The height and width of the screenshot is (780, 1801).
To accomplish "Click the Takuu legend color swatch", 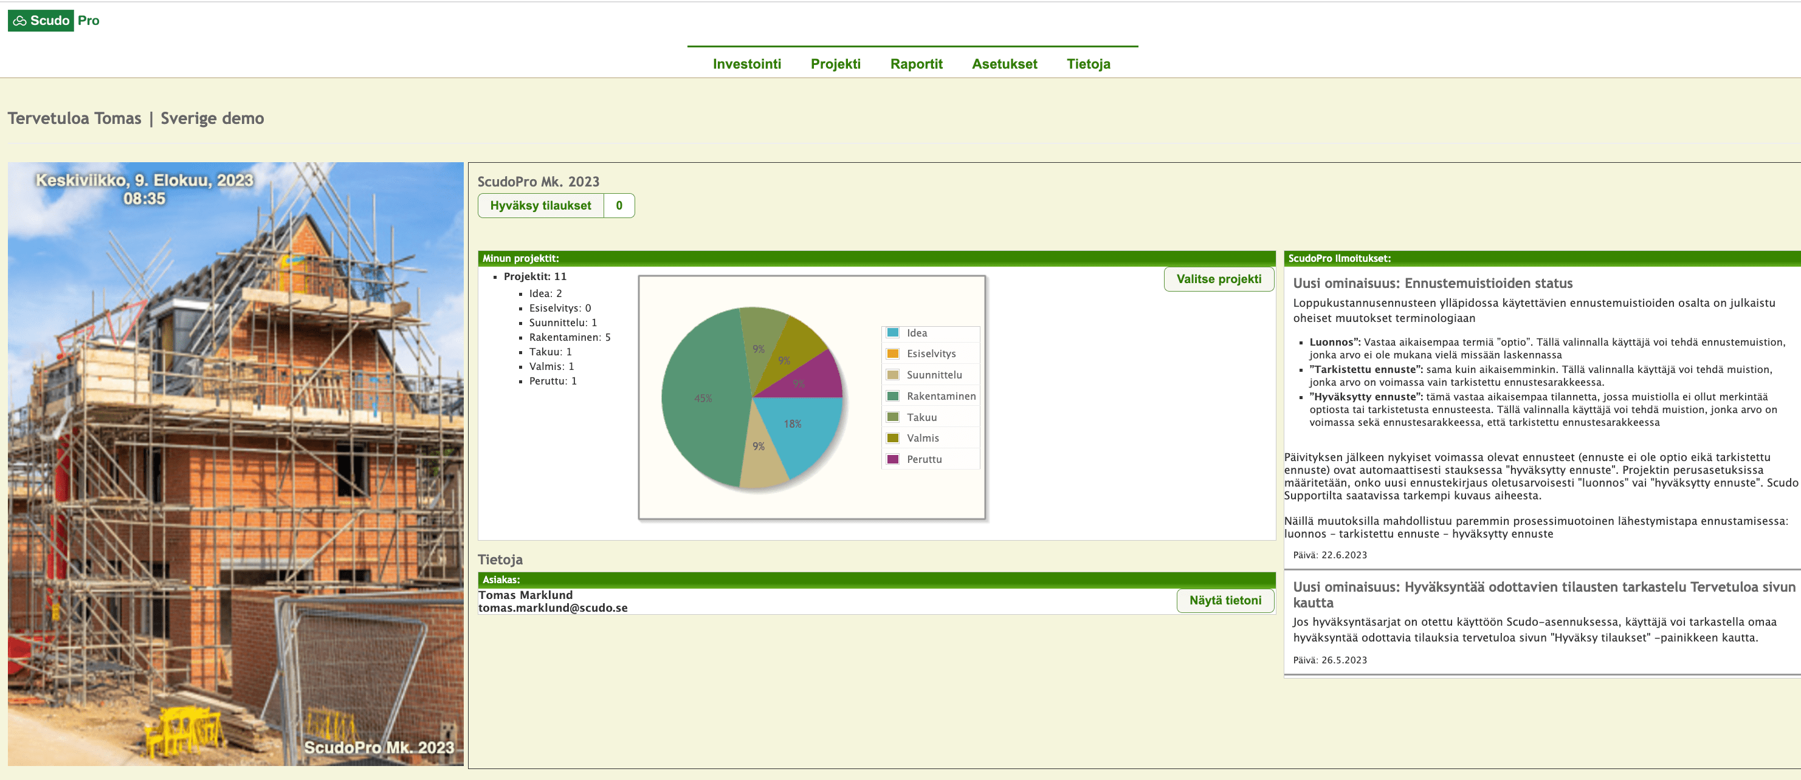I will pyautogui.click(x=892, y=417).
